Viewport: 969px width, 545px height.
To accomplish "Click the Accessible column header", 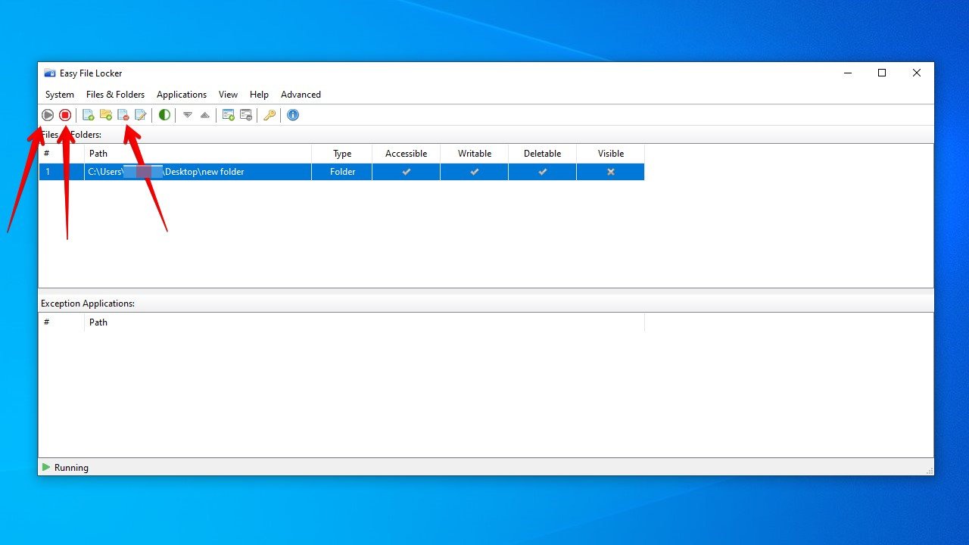I will click(407, 154).
